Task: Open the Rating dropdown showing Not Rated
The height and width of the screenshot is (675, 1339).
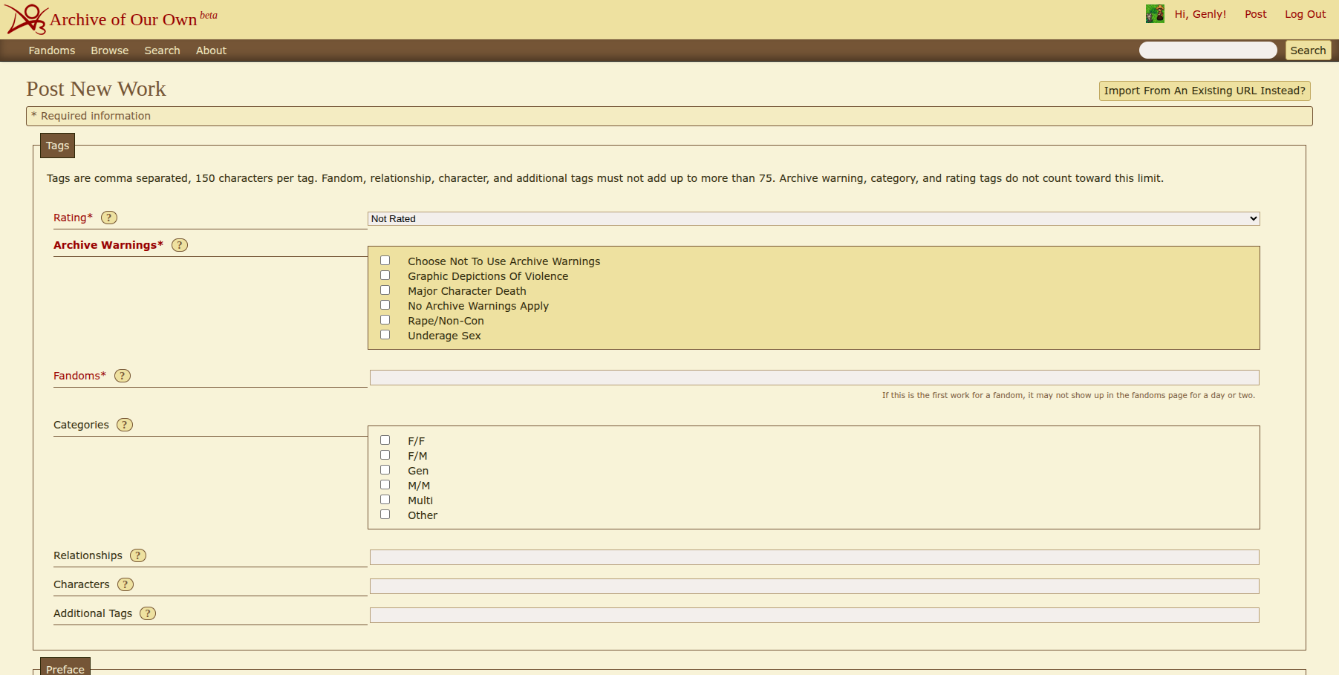Action: [813, 218]
